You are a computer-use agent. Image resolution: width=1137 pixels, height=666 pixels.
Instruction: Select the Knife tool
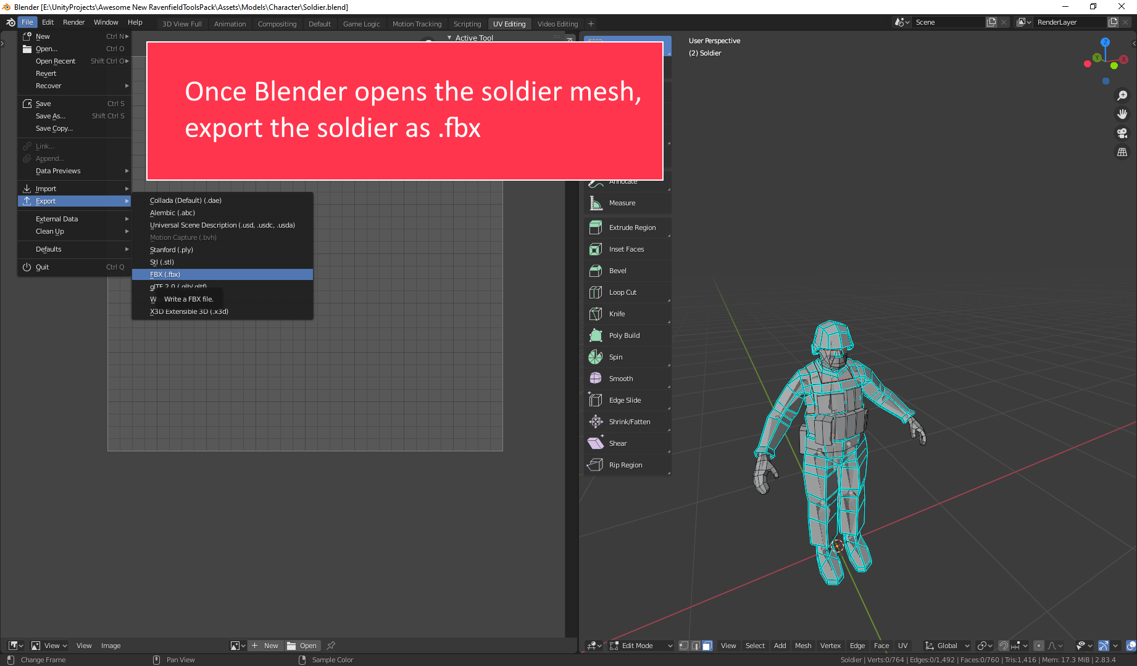tap(627, 314)
